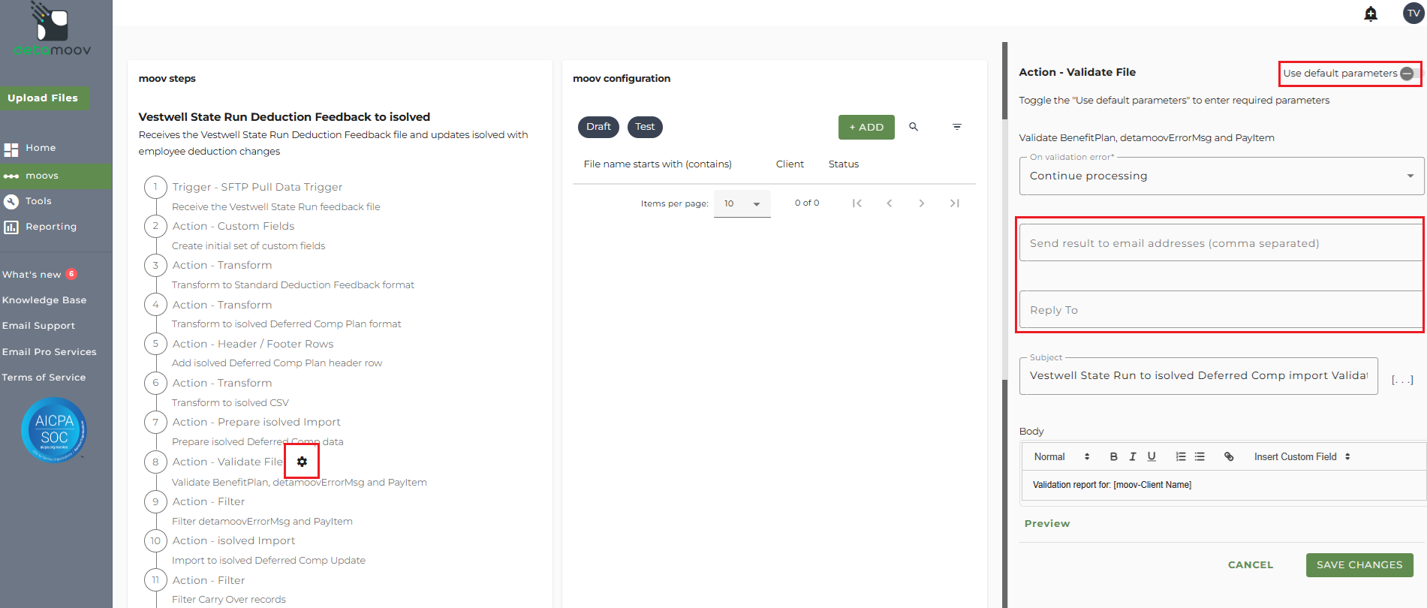
Task: Click the CANCEL button
Action: click(1251, 565)
